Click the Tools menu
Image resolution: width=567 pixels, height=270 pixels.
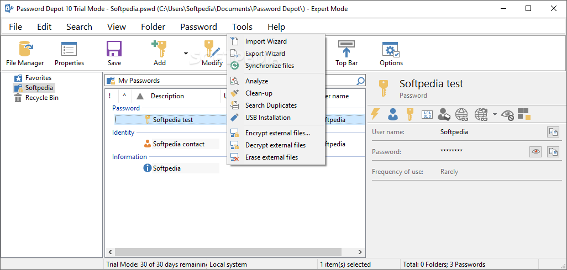click(242, 27)
